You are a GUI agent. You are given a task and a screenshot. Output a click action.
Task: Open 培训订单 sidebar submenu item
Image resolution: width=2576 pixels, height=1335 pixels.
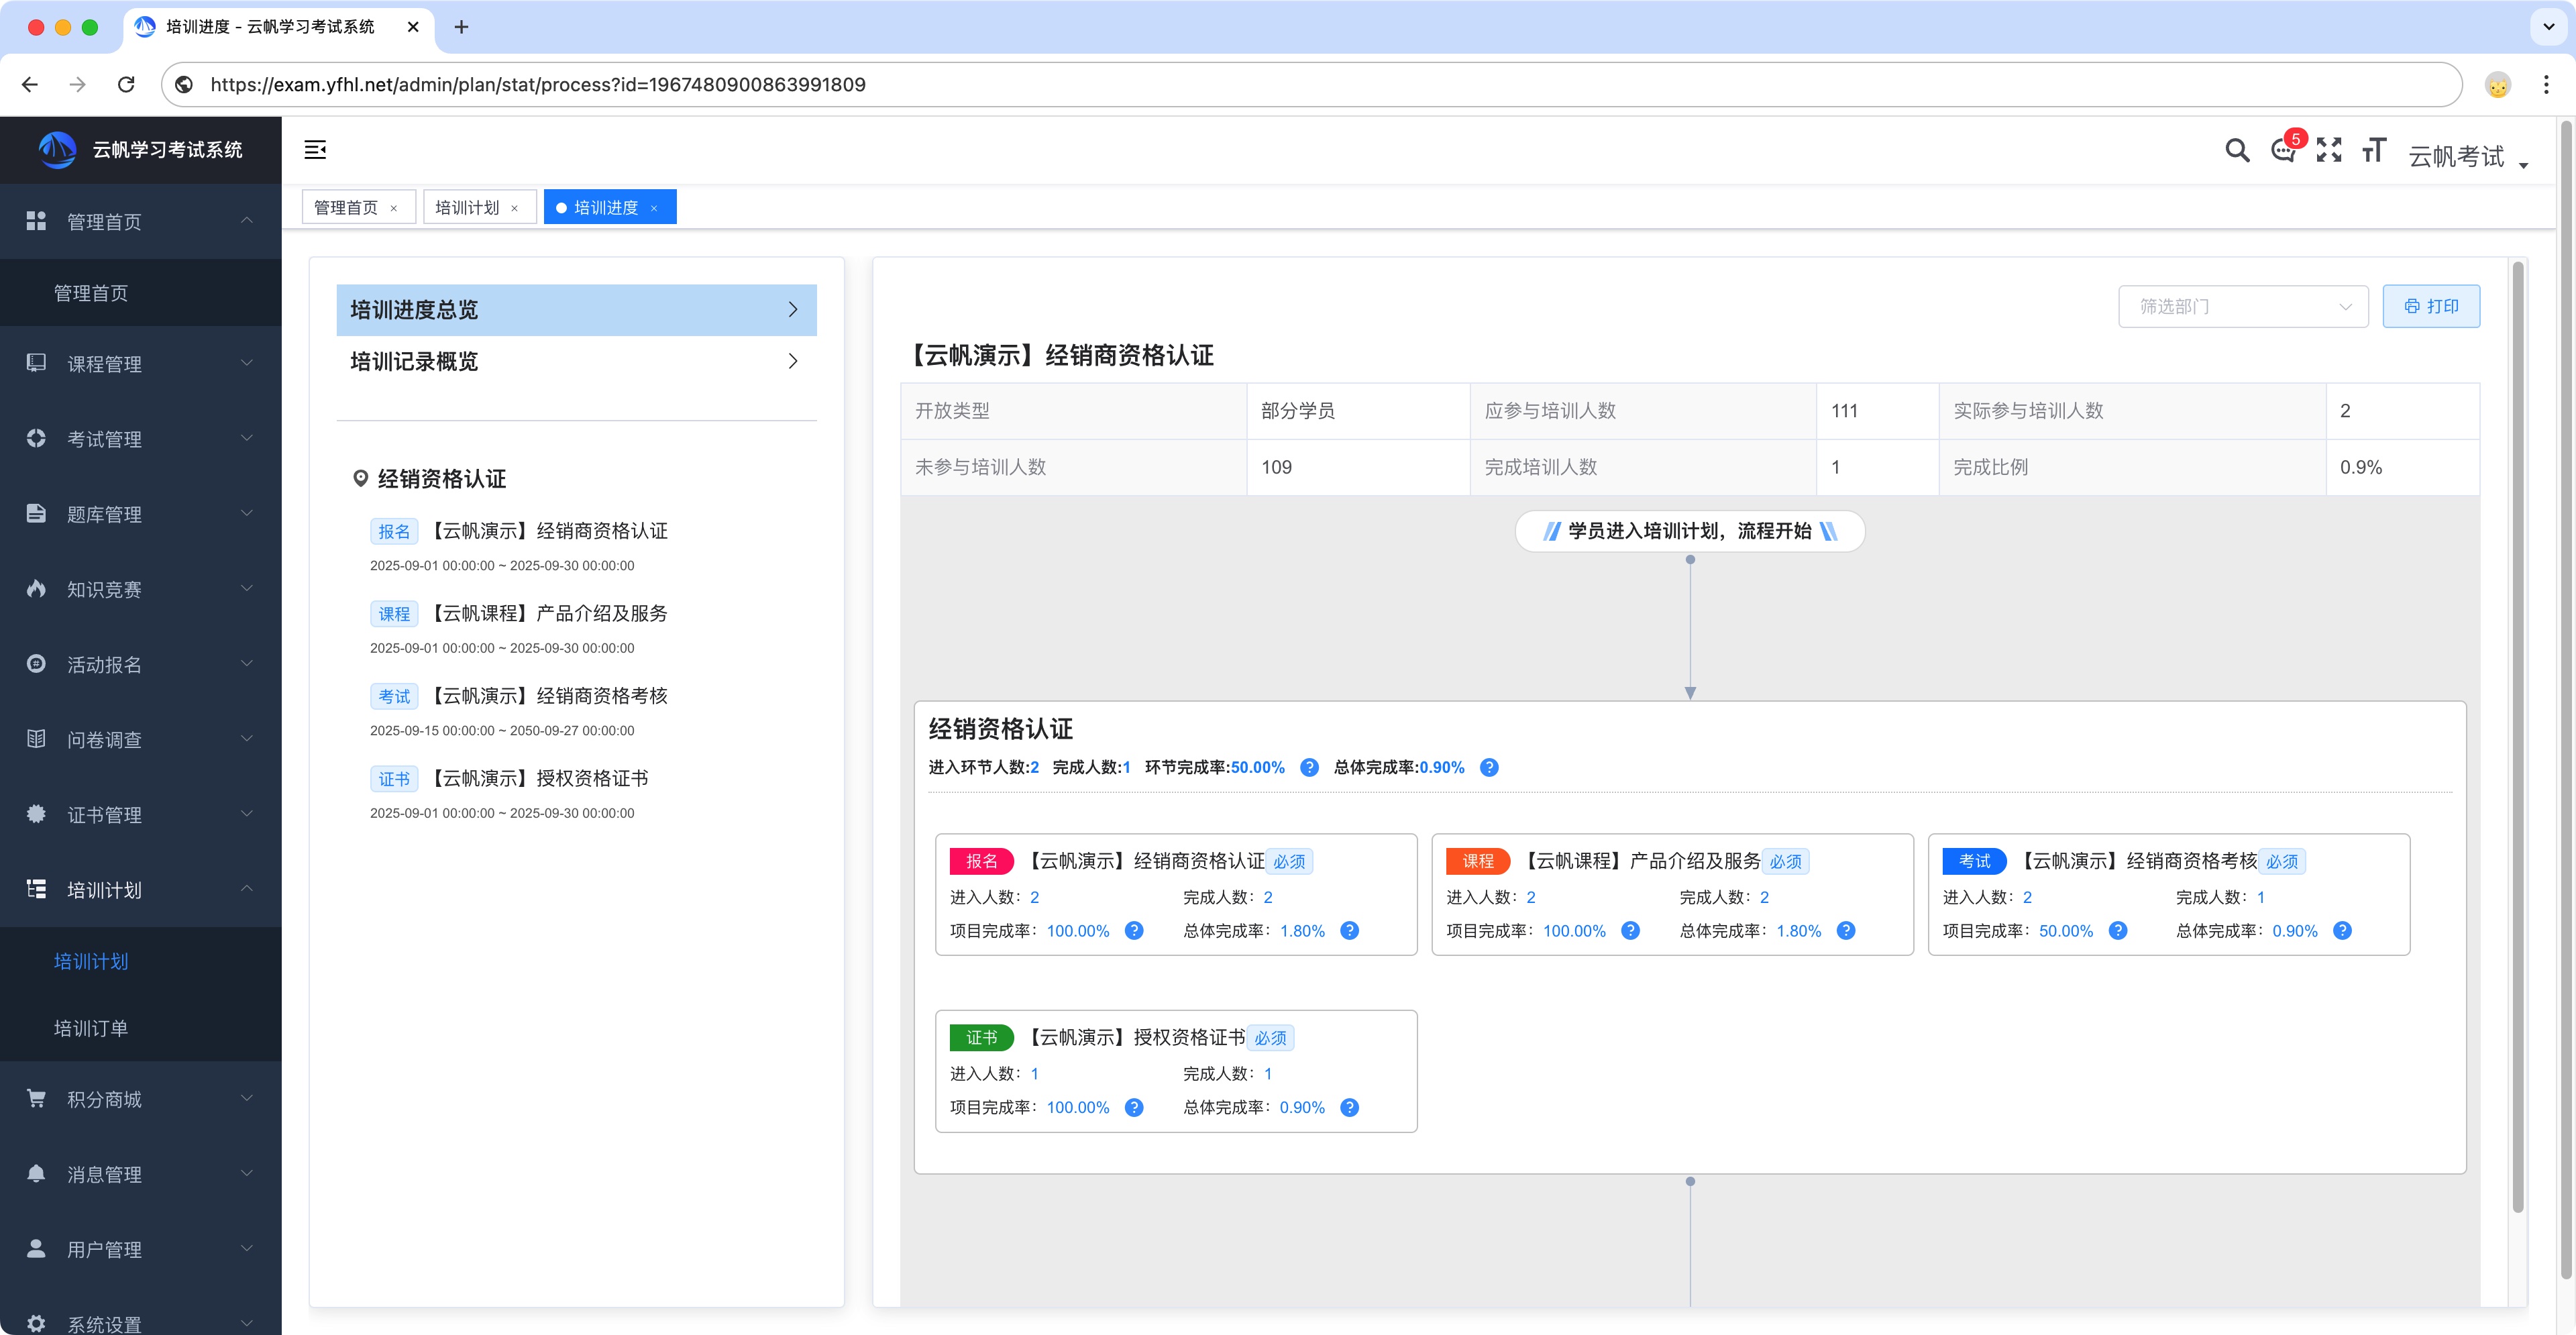(x=140, y=1027)
